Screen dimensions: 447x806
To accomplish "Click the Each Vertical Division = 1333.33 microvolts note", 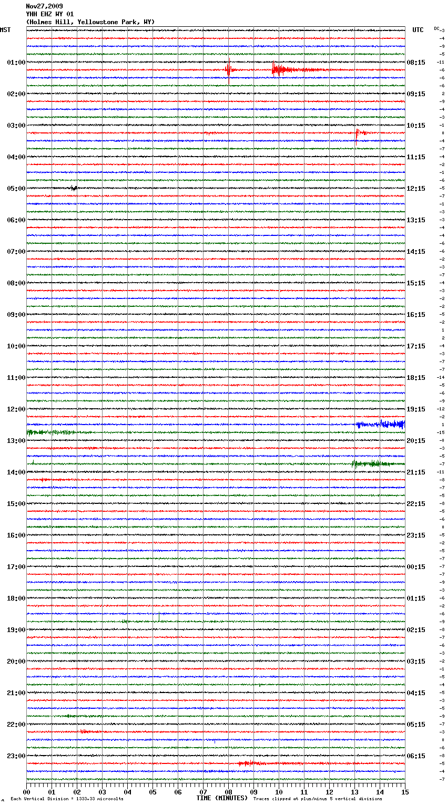I will click(x=67, y=799).
